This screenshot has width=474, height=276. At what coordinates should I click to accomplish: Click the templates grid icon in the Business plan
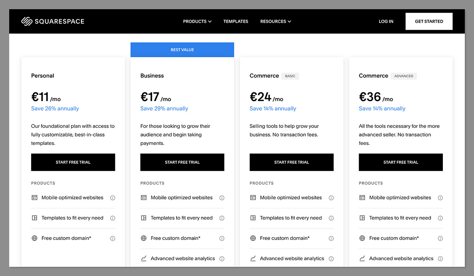tap(144, 218)
